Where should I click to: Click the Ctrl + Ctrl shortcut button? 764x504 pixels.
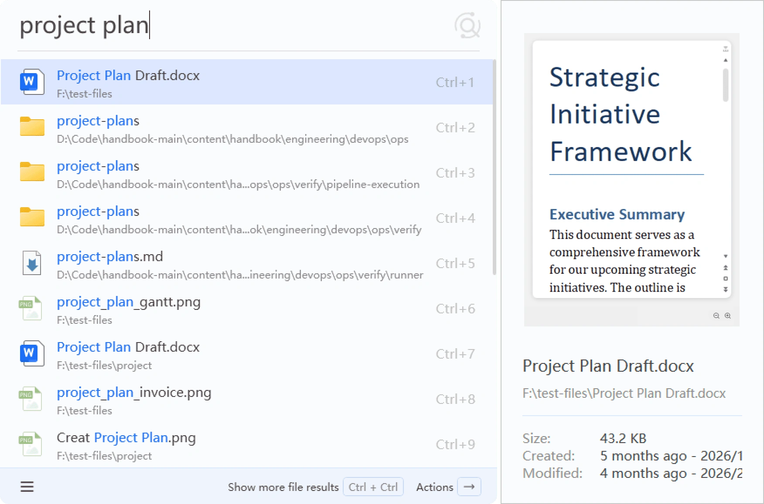pyautogui.click(x=373, y=487)
